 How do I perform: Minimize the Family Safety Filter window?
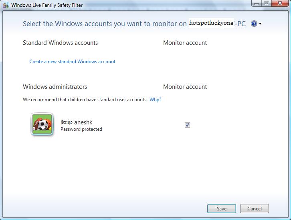pos(257,3)
